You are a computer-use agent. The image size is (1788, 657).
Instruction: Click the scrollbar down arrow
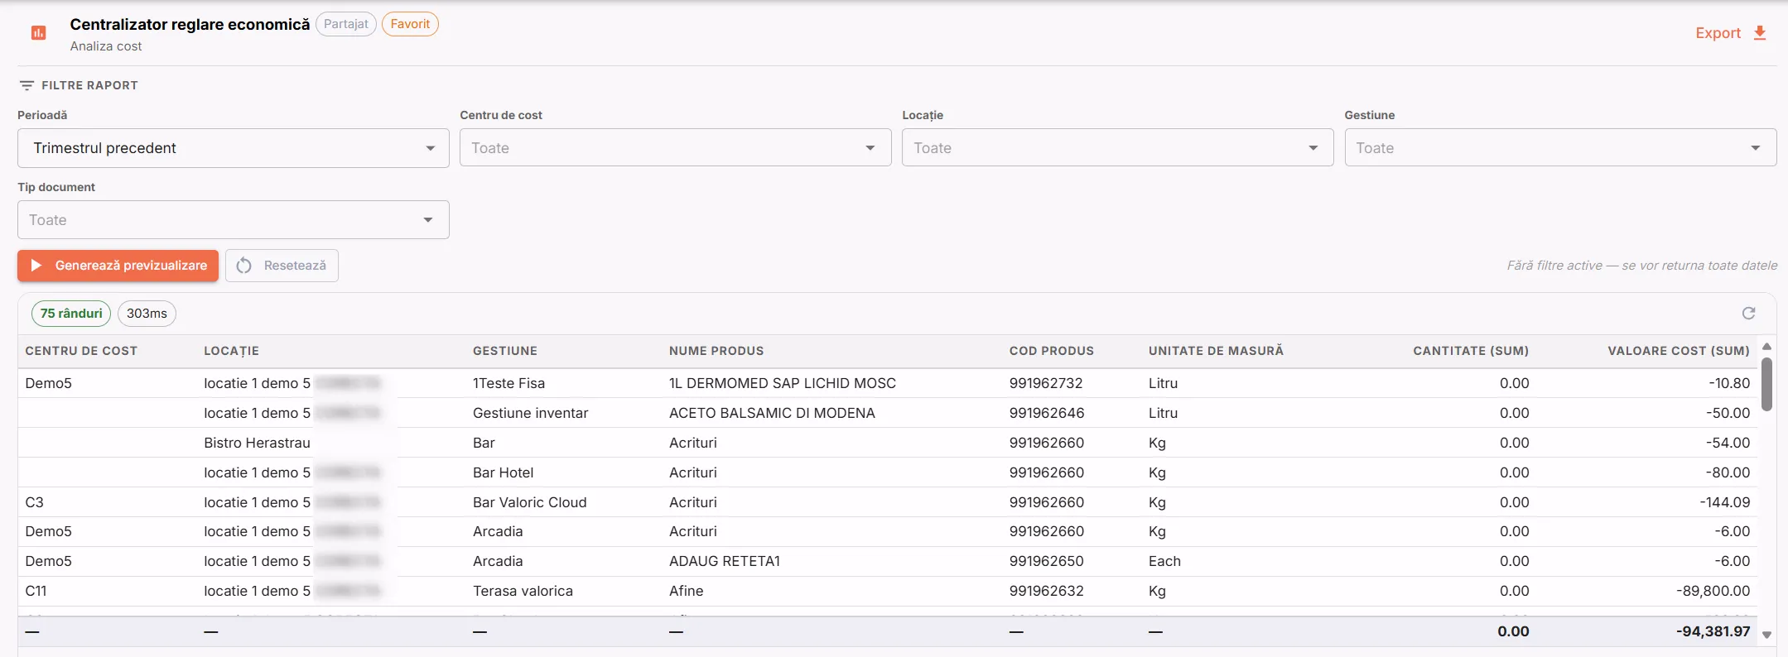click(x=1766, y=635)
